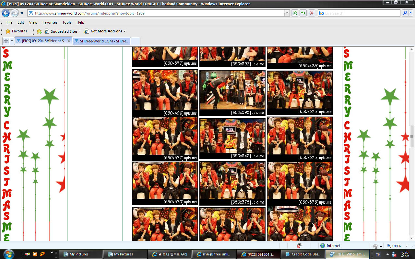415x259 pixels.
Task: Open the Favorites menu
Action: click(50, 22)
